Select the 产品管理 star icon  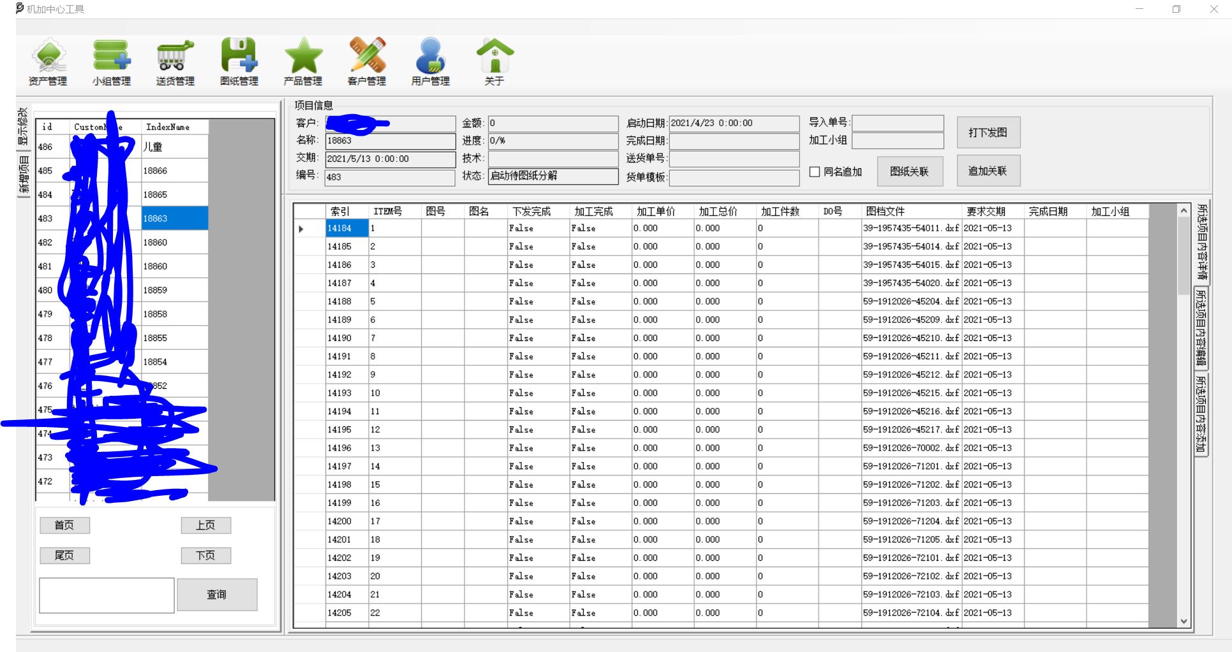pyautogui.click(x=303, y=56)
